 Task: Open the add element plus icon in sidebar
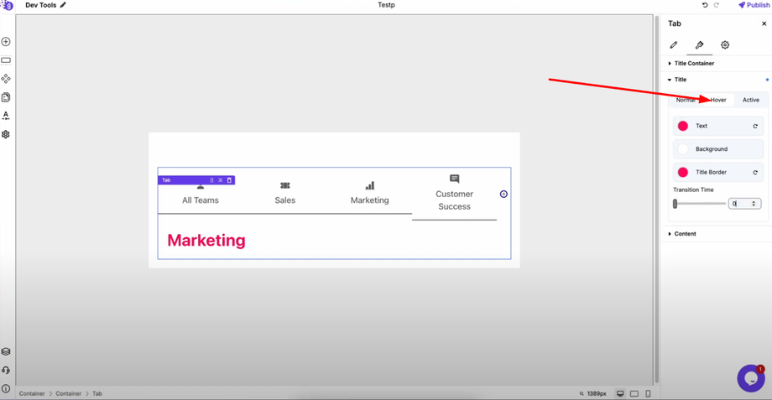(6, 42)
